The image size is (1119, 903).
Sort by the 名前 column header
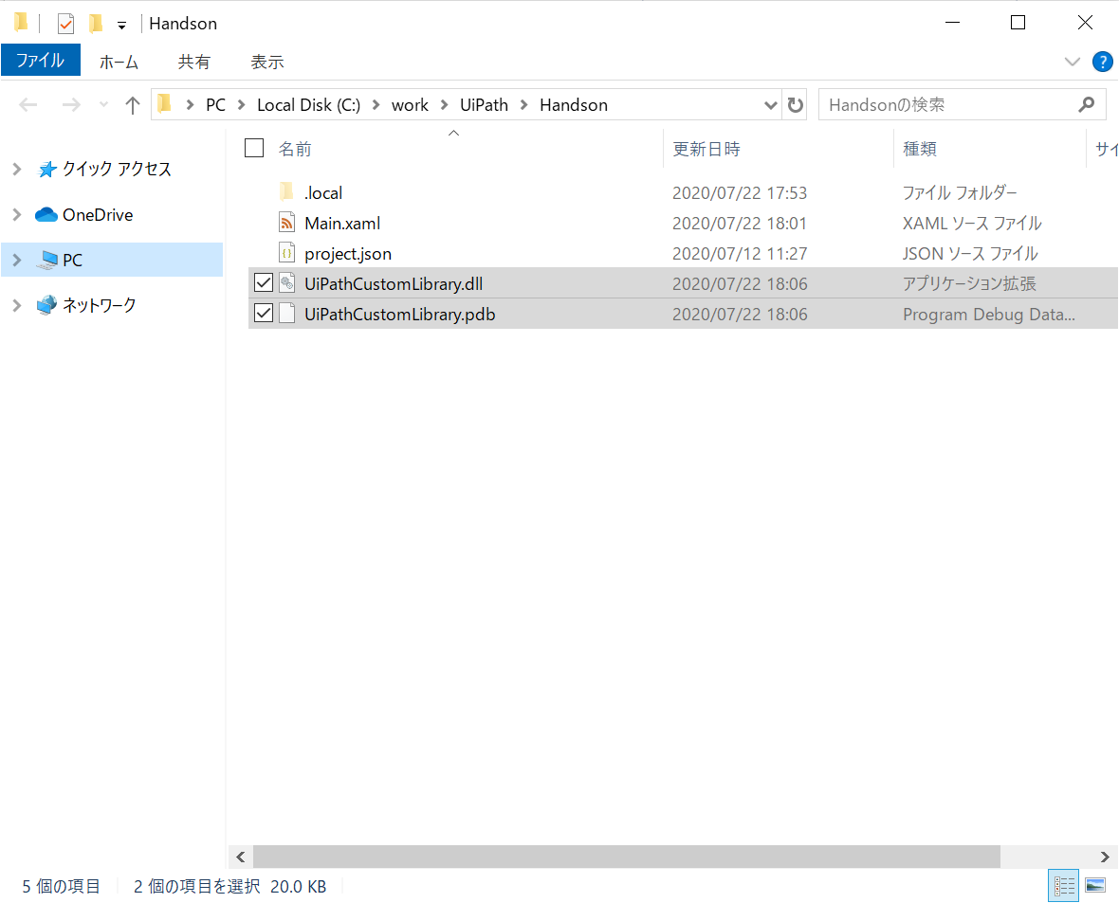point(296,149)
